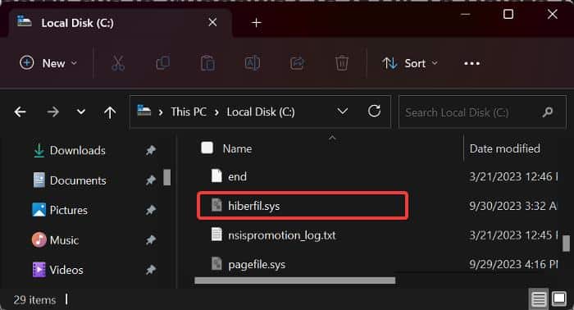Image resolution: width=574 pixels, height=310 pixels.
Task: Sort by the Name column header
Action: point(237,149)
